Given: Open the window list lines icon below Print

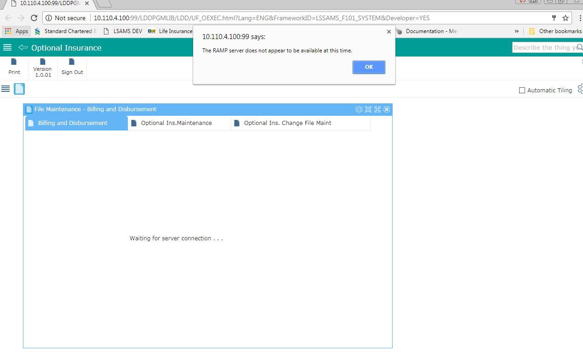Looking at the screenshot, I should [6, 89].
